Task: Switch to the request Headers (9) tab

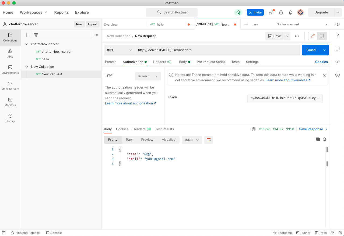Action: tap(162, 62)
